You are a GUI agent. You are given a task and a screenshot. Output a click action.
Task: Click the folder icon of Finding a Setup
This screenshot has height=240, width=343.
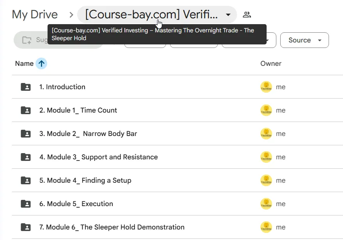[x=26, y=180]
